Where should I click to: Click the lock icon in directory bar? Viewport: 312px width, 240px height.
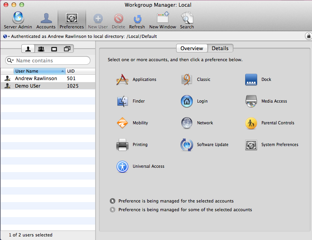click(308, 36)
